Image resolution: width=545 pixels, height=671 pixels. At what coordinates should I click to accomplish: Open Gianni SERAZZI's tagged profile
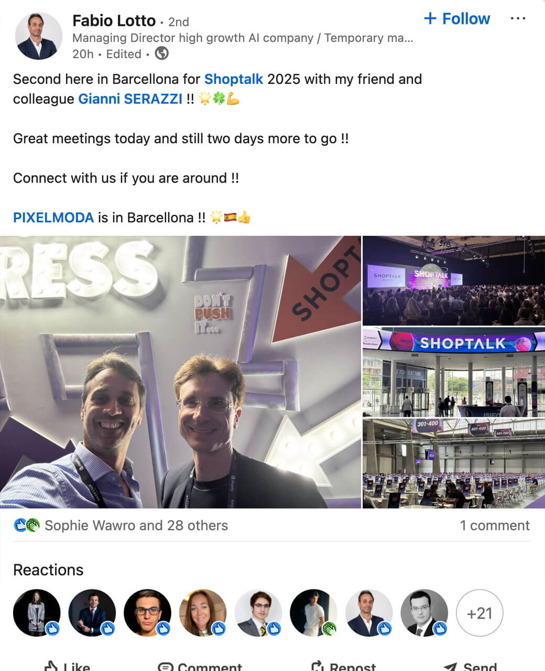point(130,99)
